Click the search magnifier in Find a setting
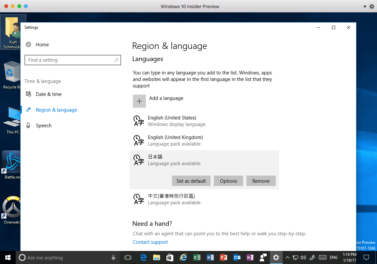This screenshot has height=264, width=377. 117,60
